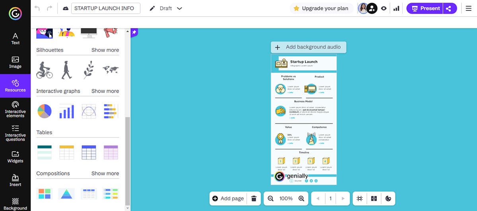477x211 pixels.
Task: Open the statistics bar chart icon
Action: tap(396, 8)
